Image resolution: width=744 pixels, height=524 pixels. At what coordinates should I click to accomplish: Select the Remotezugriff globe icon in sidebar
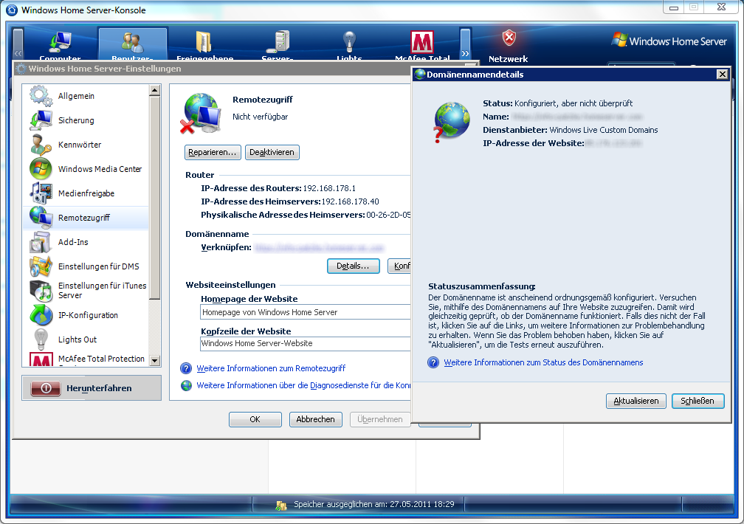[41, 218]
